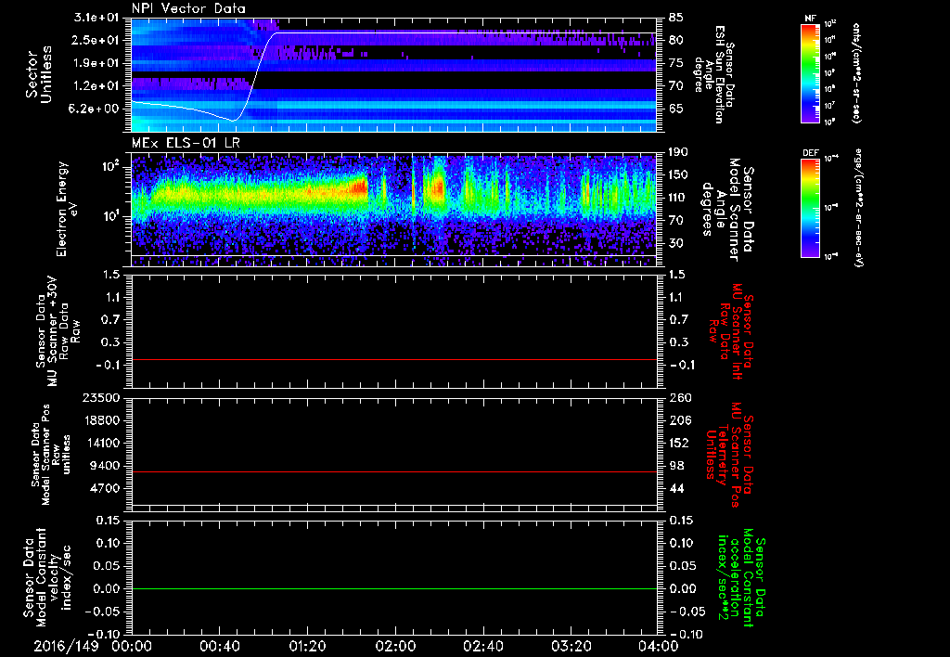Click the '80' sun elevation tick label

coord(676,40)
